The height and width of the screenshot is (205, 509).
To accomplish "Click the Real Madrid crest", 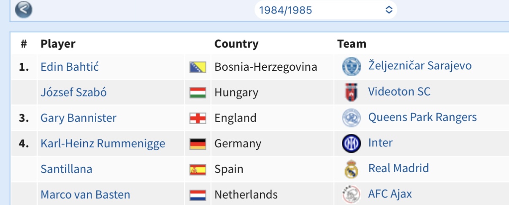I will [x=351, y=170].
